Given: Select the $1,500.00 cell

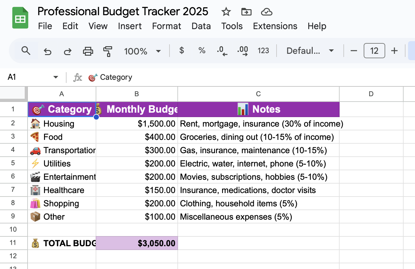Looking at the screenshot, I should (137, 123).
